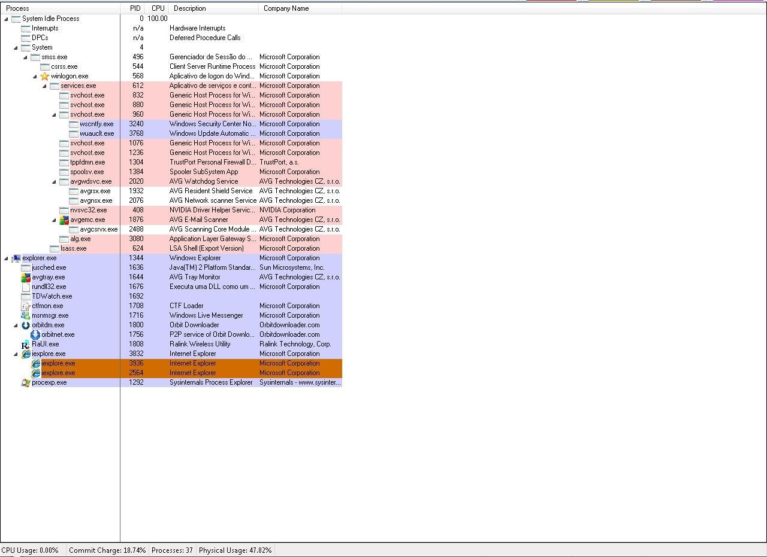Screen dimensions: 767x557
Task: Click the orbitnet.exe icon
Action: (35, 334)
